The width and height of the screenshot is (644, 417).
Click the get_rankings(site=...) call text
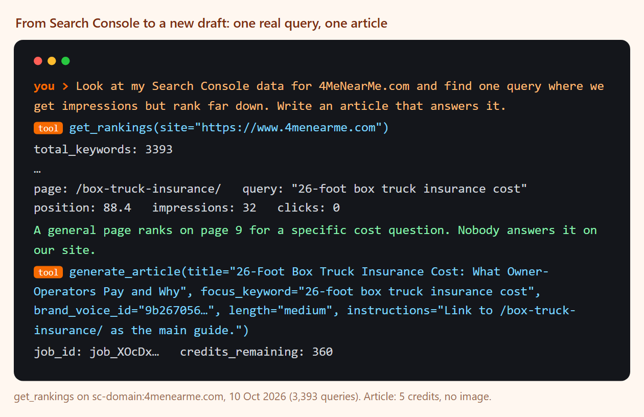pyautogui.click(x=229, y=128)
